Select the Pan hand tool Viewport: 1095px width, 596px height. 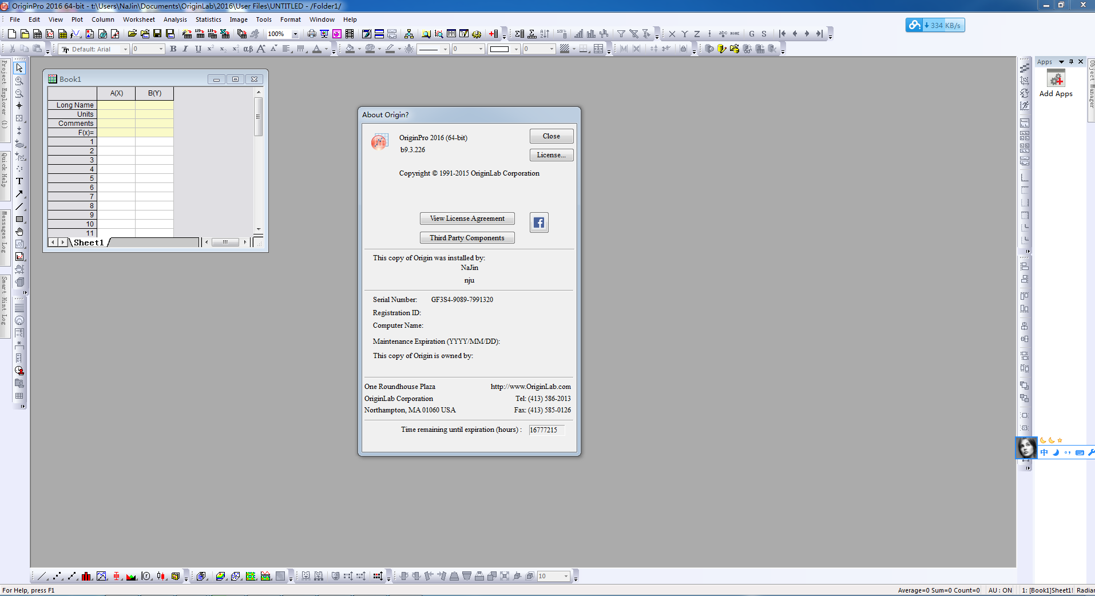19,232
